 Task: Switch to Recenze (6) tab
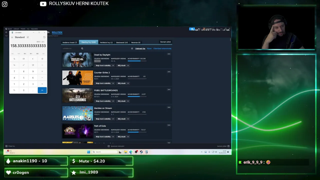tap(136, 42)
